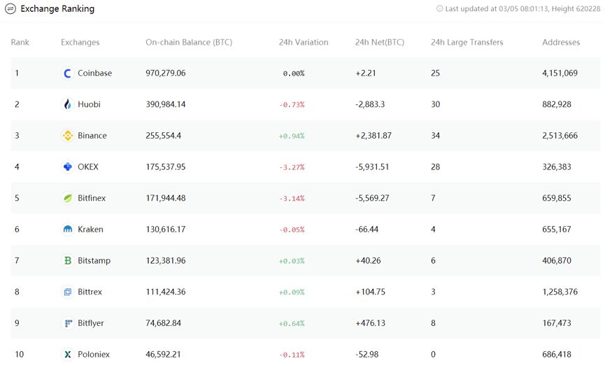
Task: Click the 24h Variation column header
Action: [304, 43]
